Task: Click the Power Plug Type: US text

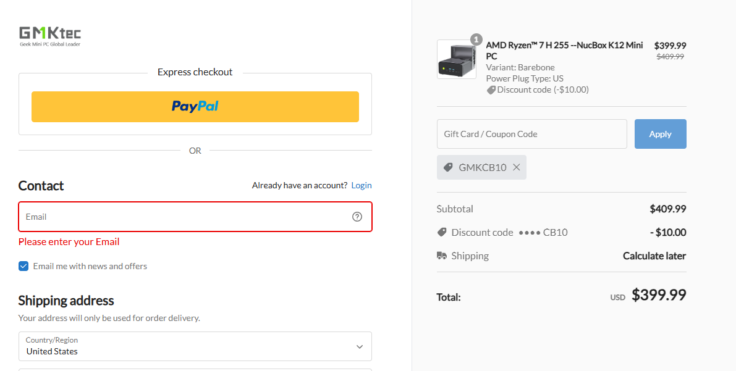Action: pos(525,79)
